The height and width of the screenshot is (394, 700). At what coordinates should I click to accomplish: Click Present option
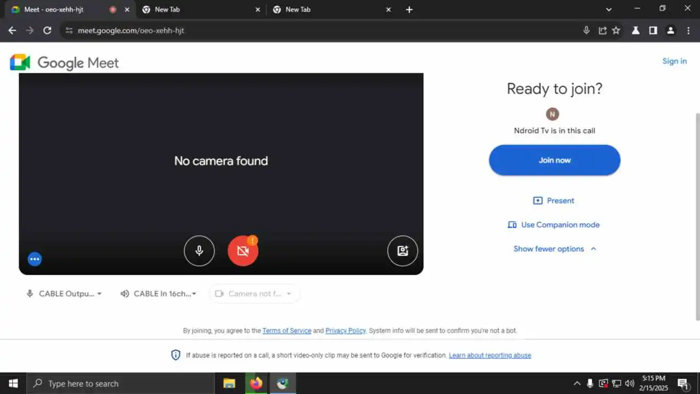tap(554, 201)
